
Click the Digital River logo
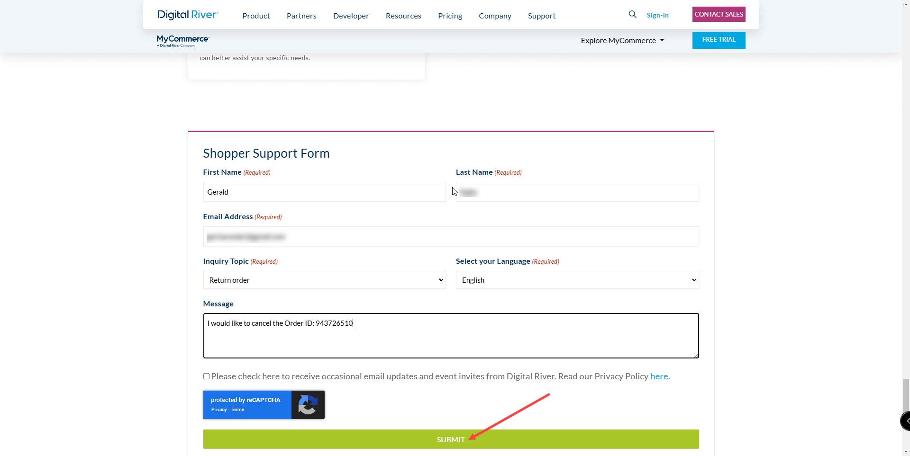click(x=187, y=14)
